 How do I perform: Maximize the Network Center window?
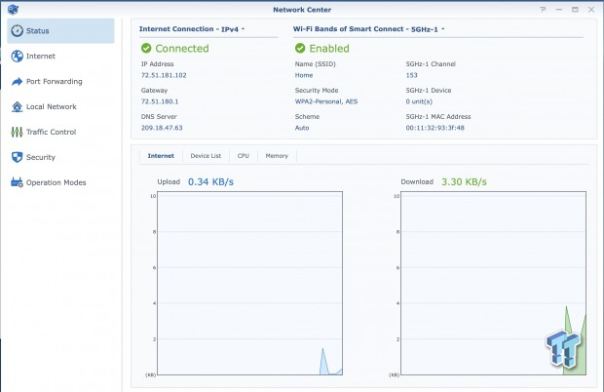click(x=575, y=9)
